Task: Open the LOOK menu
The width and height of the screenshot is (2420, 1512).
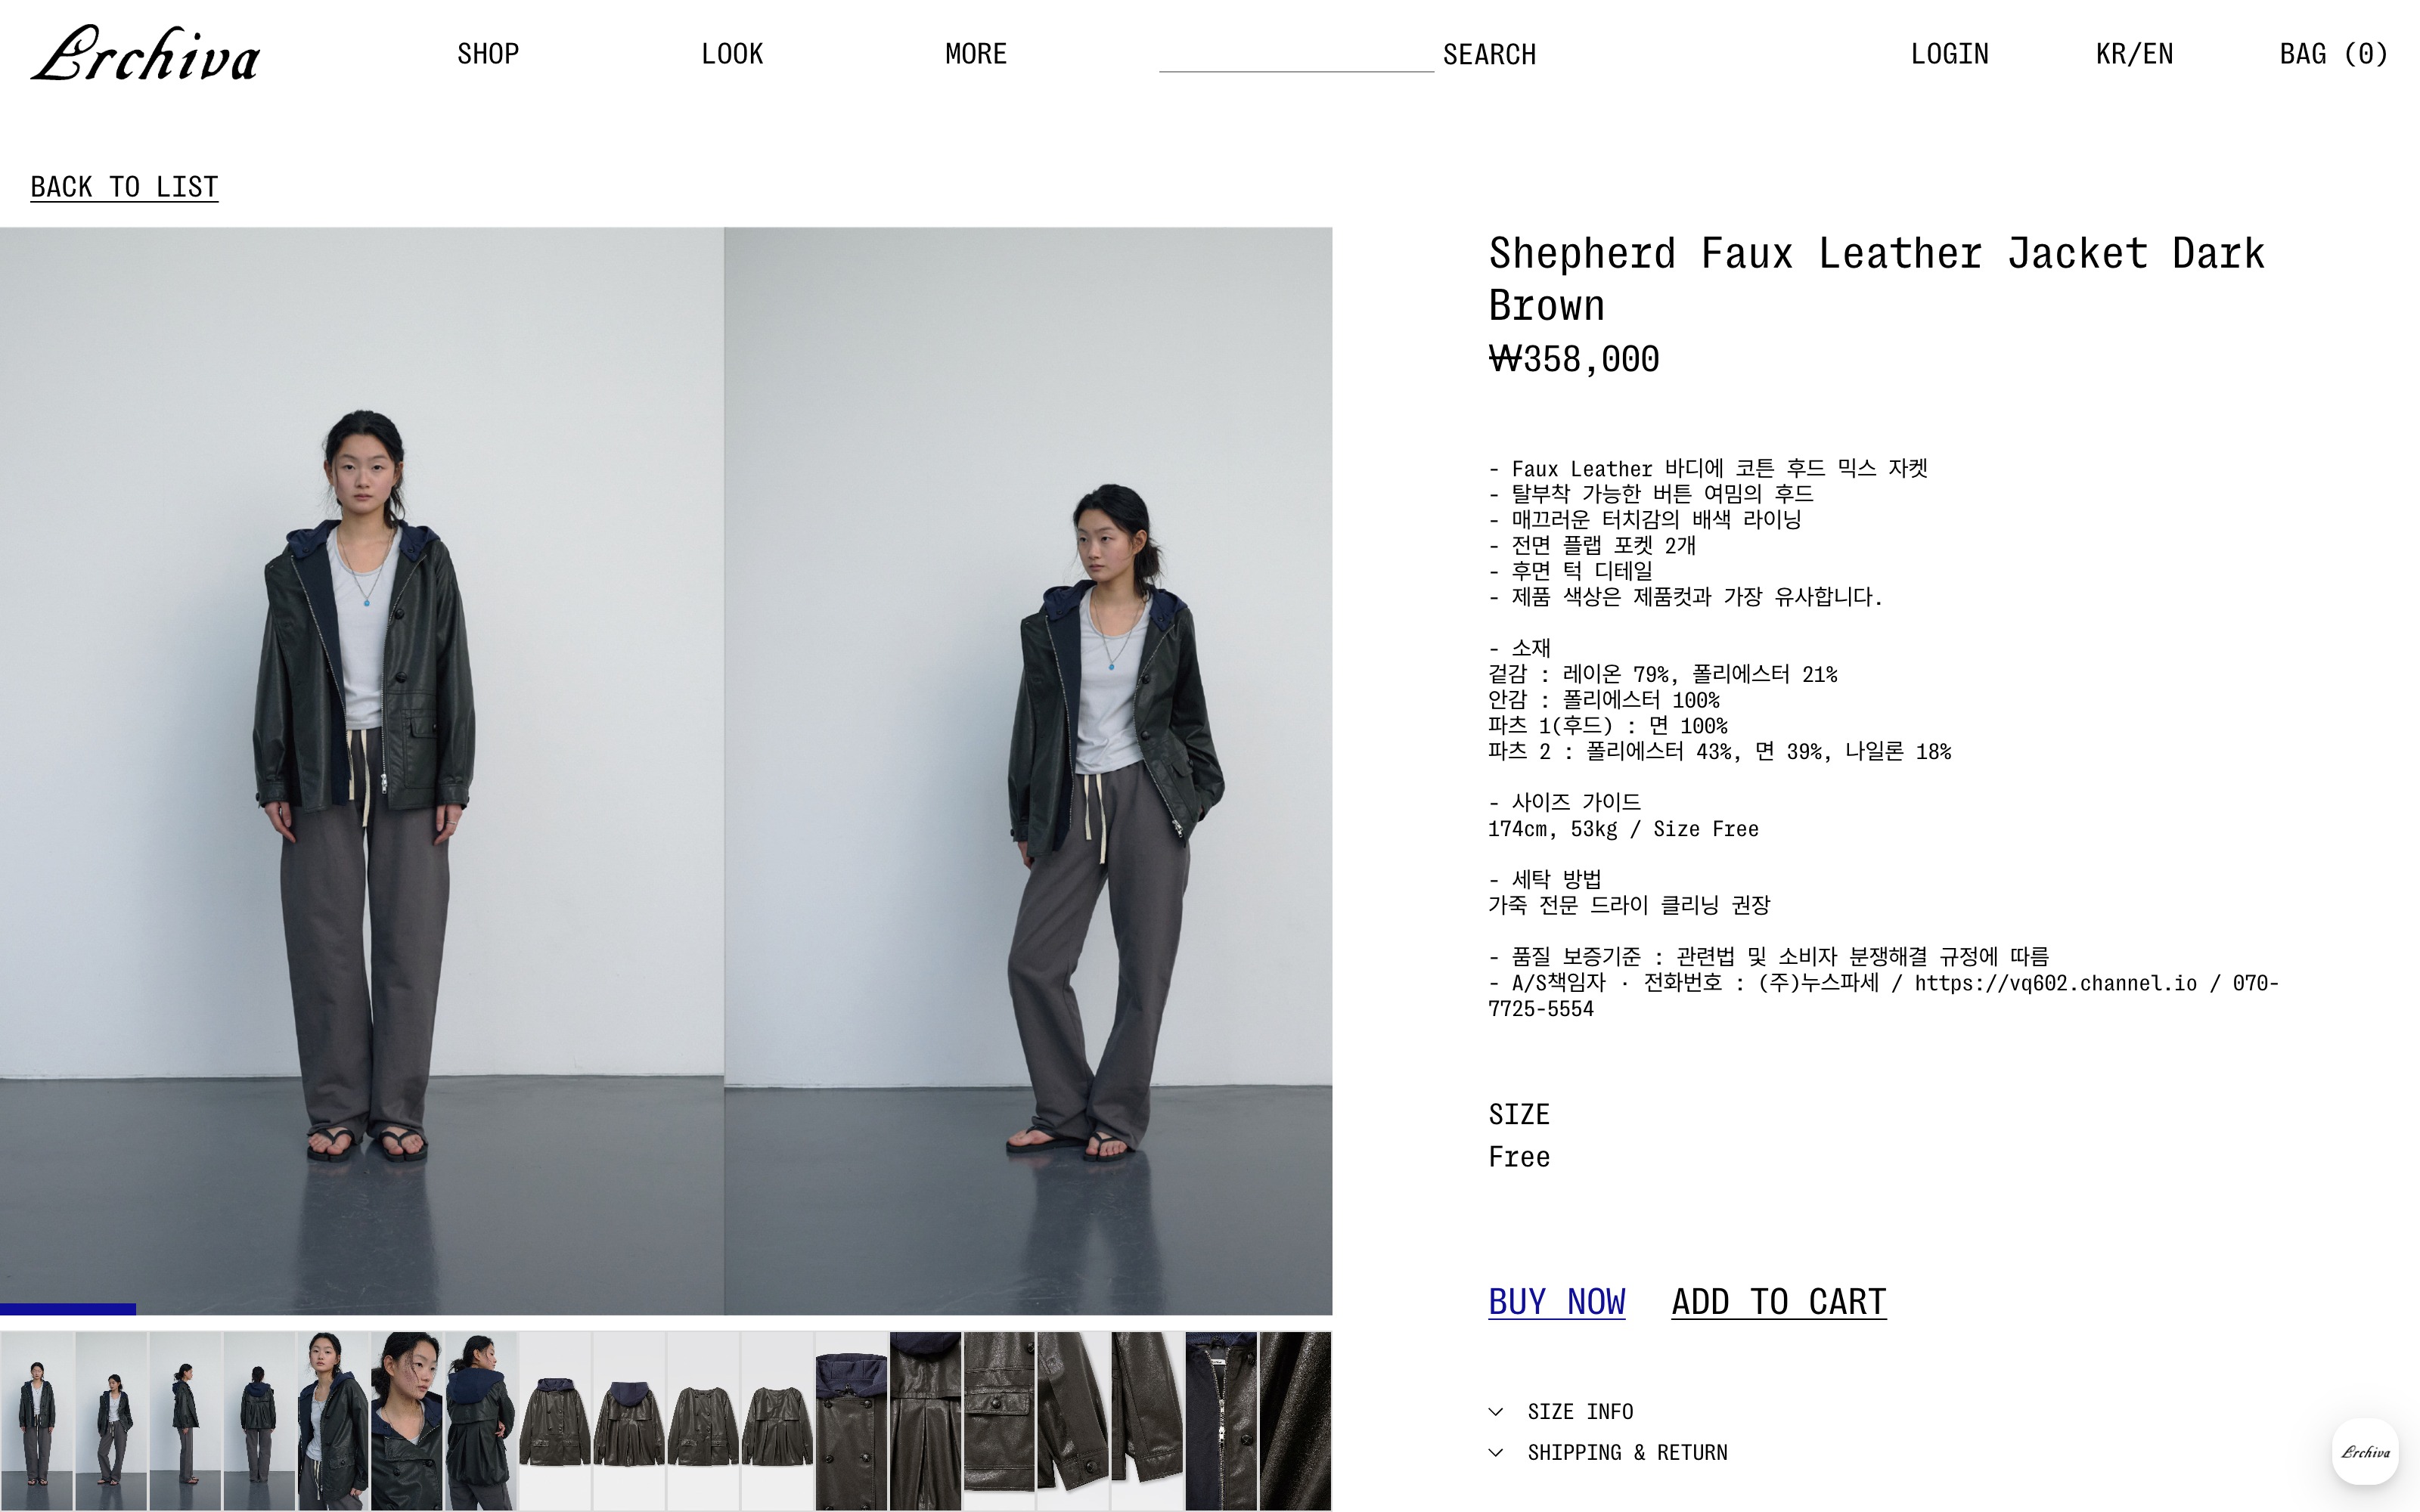Action: [732, 54]
